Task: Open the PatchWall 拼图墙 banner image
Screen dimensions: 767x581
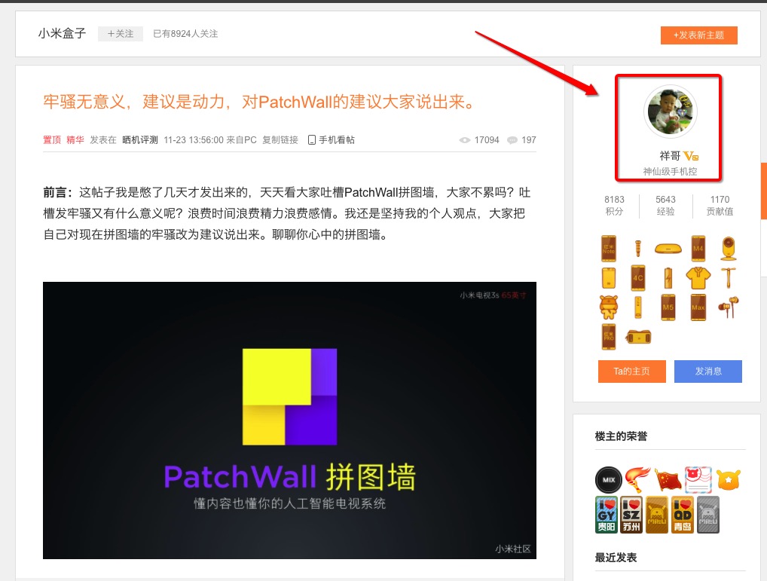Action: 289,420
